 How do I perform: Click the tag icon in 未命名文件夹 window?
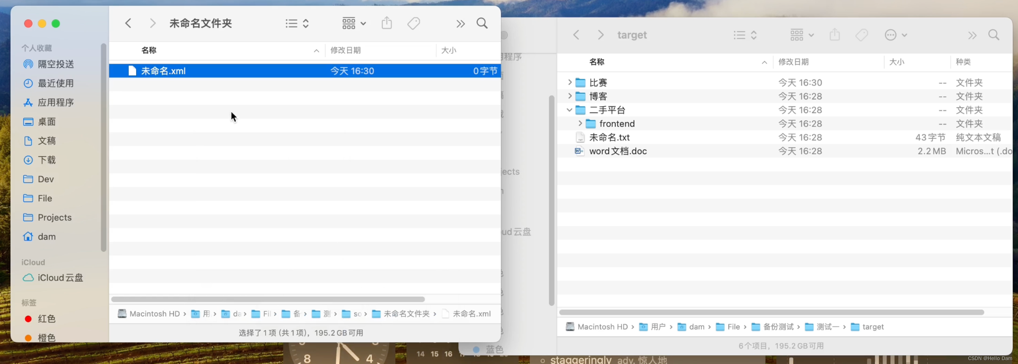414,23
